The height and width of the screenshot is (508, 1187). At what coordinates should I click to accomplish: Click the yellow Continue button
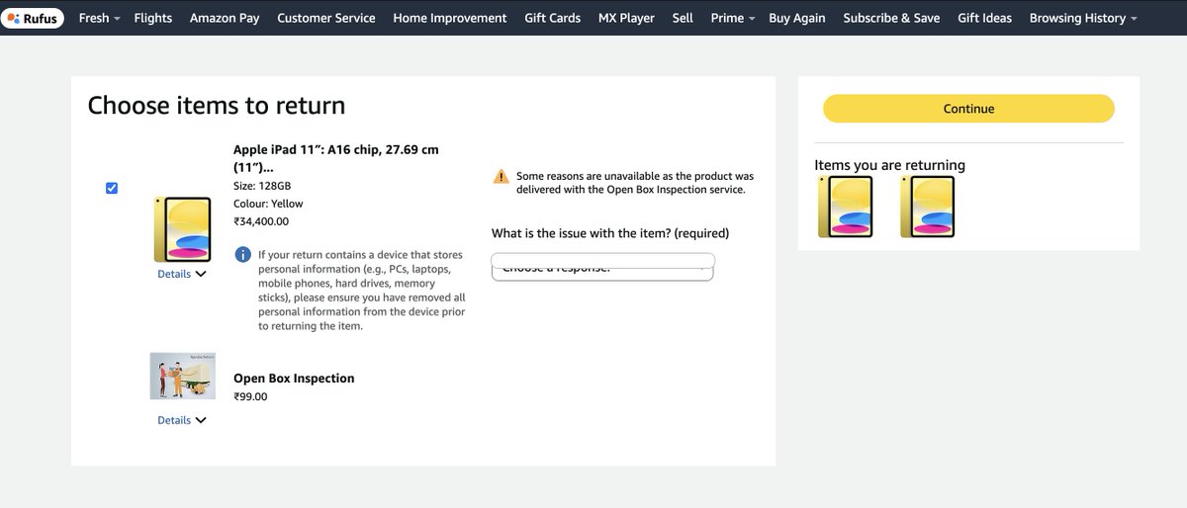coord(968,109)
